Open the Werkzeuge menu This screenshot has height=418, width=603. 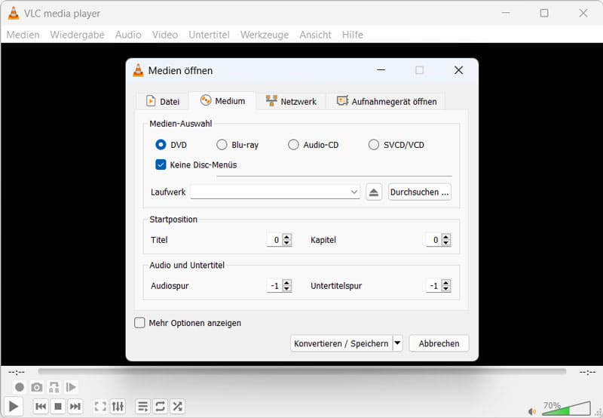point(265,35)
